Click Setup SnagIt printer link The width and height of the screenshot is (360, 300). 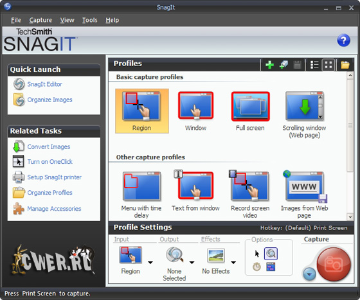point(55,177)
